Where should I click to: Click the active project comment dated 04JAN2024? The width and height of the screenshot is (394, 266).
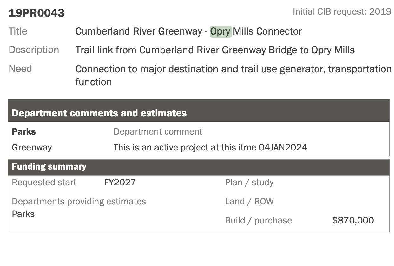point(210,148)
